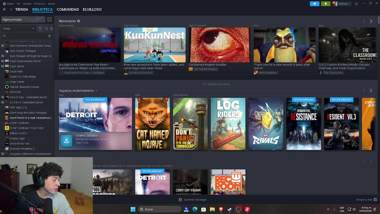Select DiRT Rally 2.0 in list

click(x=18, y=108)
